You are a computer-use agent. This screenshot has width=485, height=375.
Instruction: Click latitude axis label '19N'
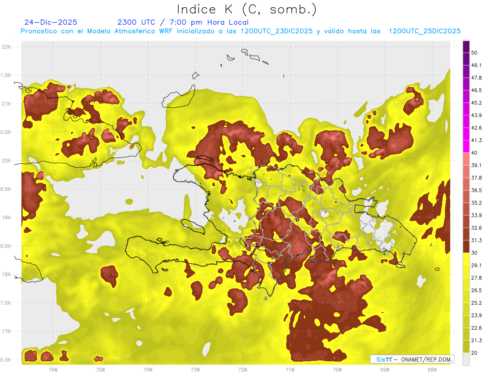click(6, 217)
